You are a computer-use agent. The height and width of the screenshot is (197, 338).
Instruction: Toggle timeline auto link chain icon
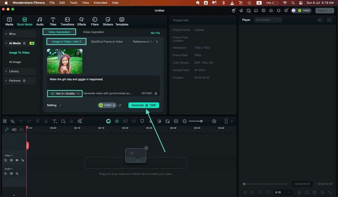tap(6, 130)
